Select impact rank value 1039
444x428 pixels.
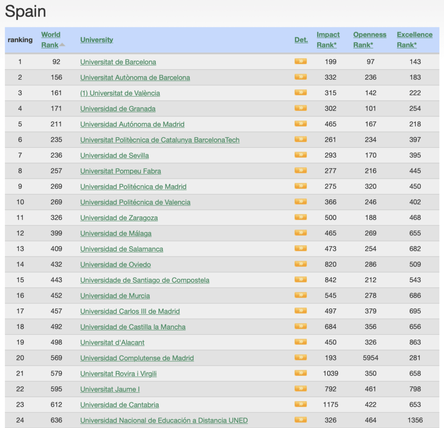tap(330, 373)
